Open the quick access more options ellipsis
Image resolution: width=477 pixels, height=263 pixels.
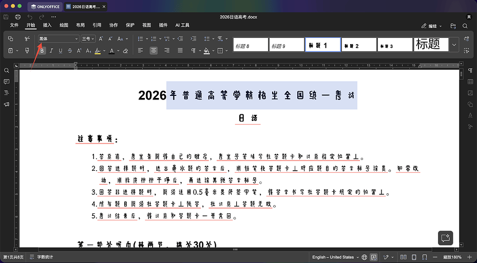pyautogui.click(x=53, y=17)
